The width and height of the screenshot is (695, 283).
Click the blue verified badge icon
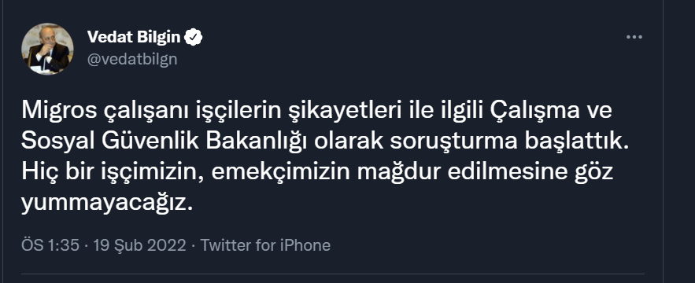click(x=194, y=38)
